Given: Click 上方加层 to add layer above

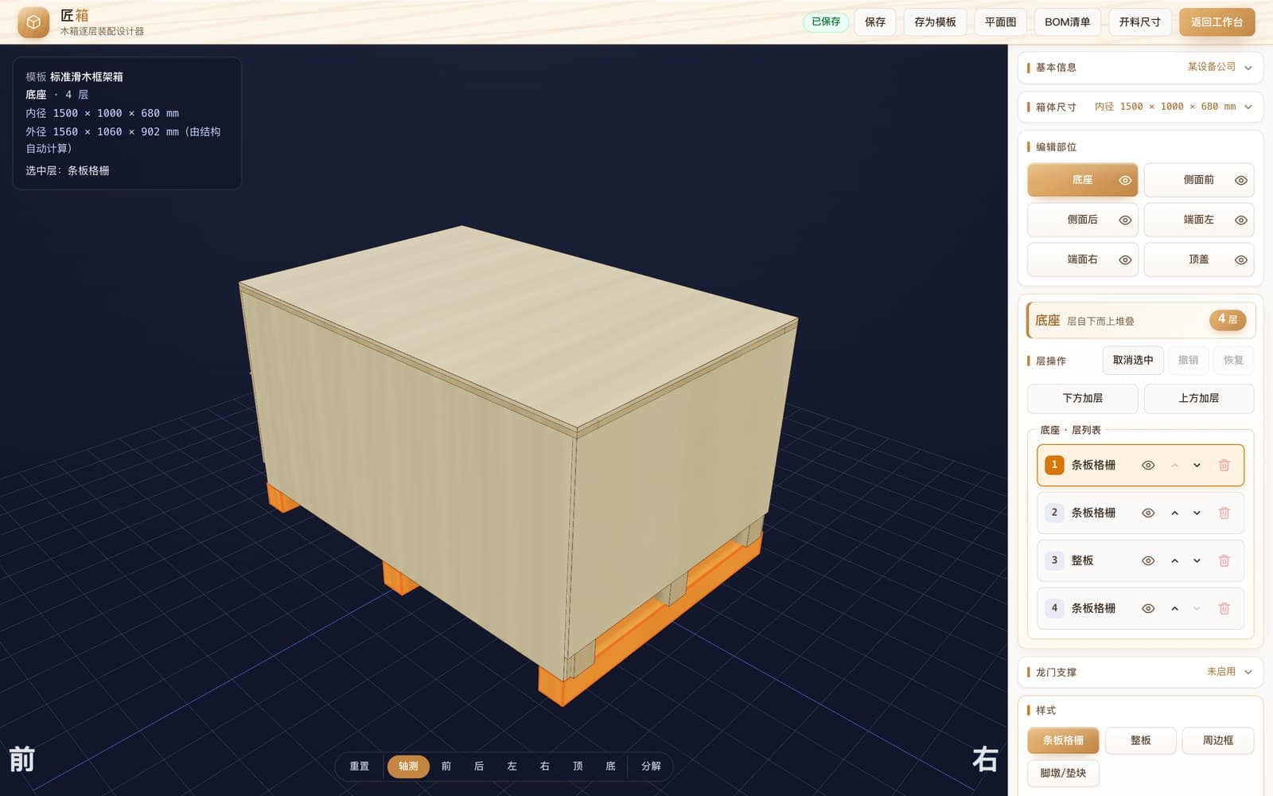Looking at the screenshot, I should click(1198, 398).
